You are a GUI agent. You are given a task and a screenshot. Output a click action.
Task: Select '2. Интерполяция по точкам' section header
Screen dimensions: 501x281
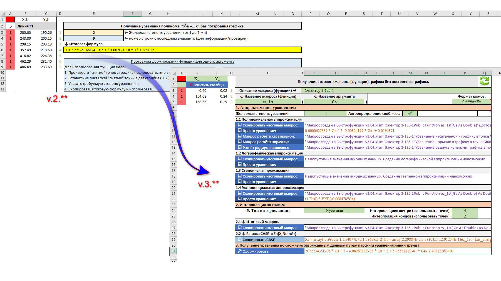point(363,205)
